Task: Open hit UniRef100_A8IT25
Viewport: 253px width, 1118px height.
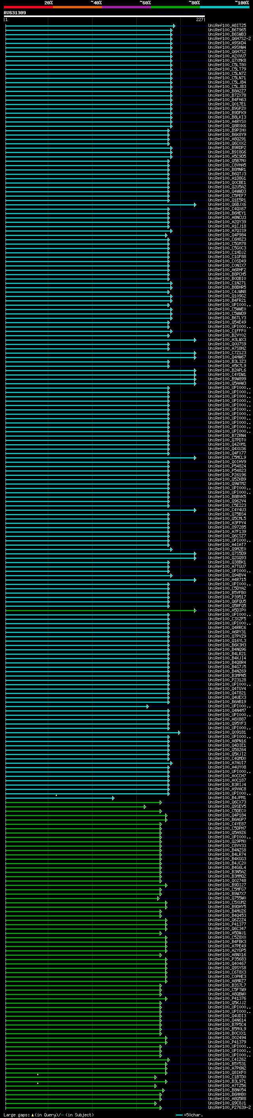Action: (227, 26)
